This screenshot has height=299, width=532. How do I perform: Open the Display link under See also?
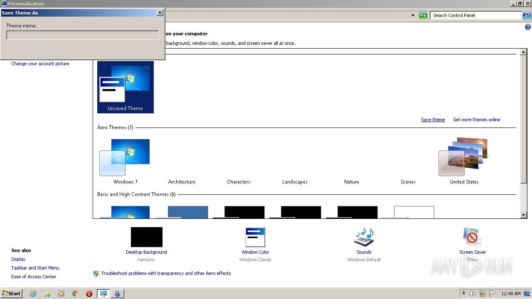point(18,259)
